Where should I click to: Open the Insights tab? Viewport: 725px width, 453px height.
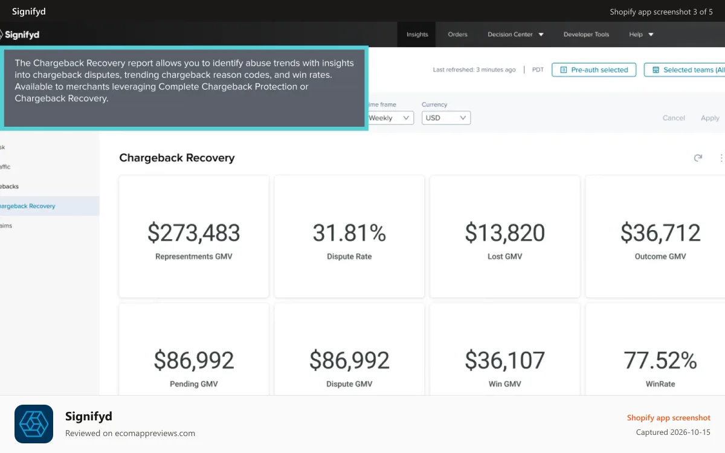click(x=417, y=34)
